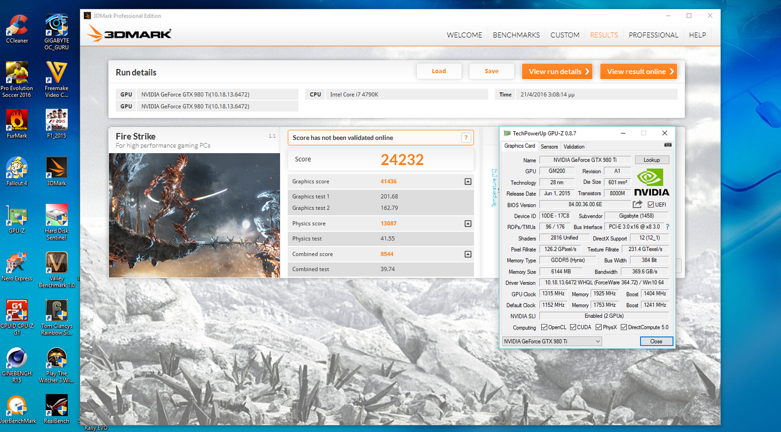The image size is (781, 432).
Task: Switch to GPU-Z Validation tab
Action: (574, 146)
